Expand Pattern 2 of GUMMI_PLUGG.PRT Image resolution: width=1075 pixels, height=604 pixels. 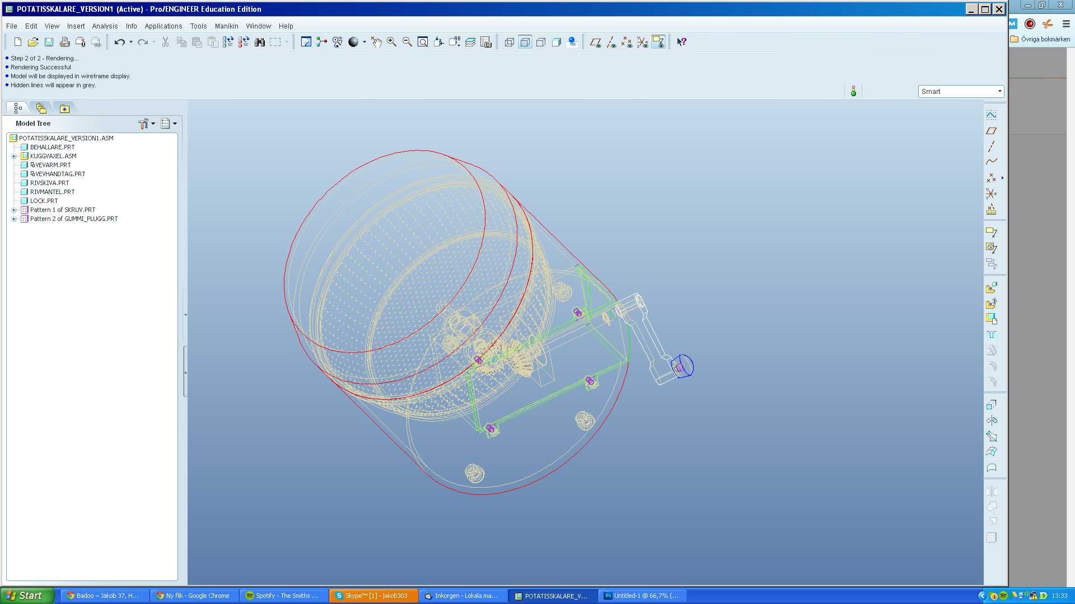14,219
